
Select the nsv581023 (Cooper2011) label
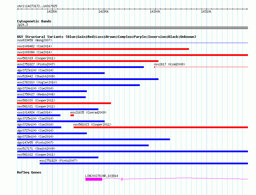click(92, 124)
